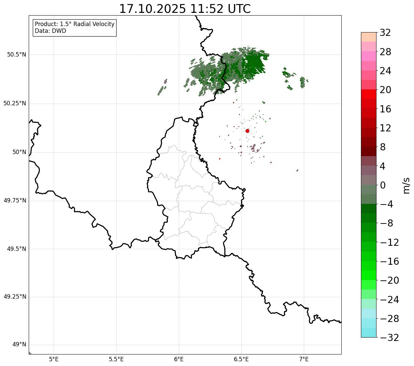Select the "Data: DWD" text line
The image size is (414, 366).
point(50,31)
